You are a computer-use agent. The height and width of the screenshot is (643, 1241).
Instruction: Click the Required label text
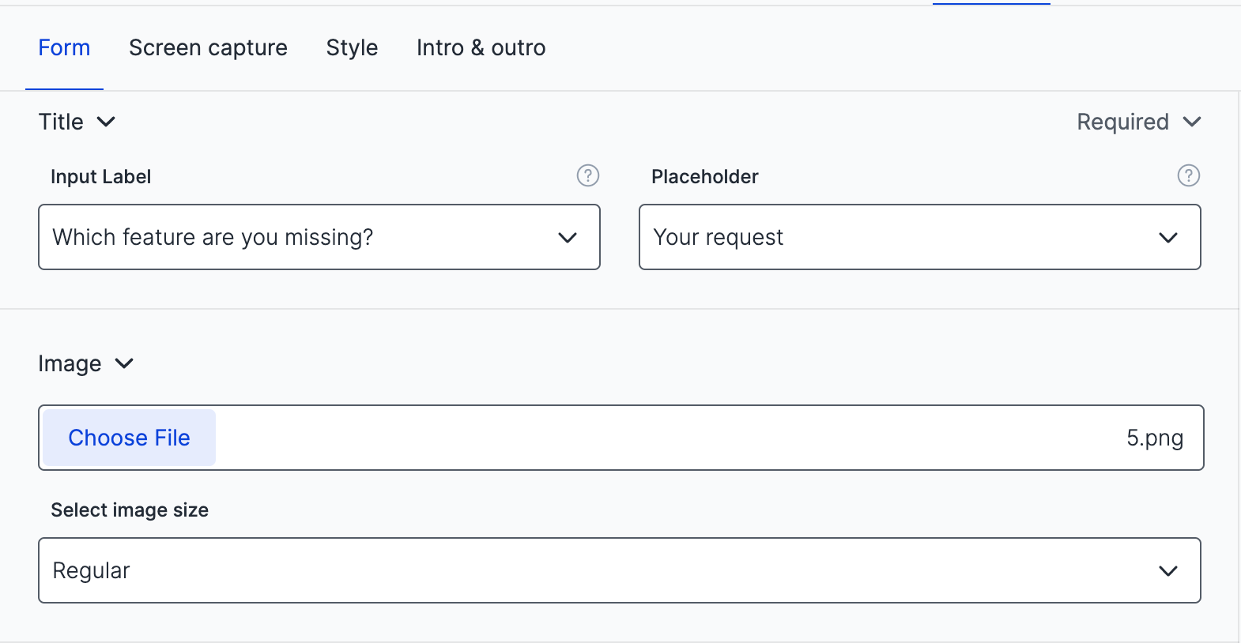pyautogui.click(x=1122, y=122)
